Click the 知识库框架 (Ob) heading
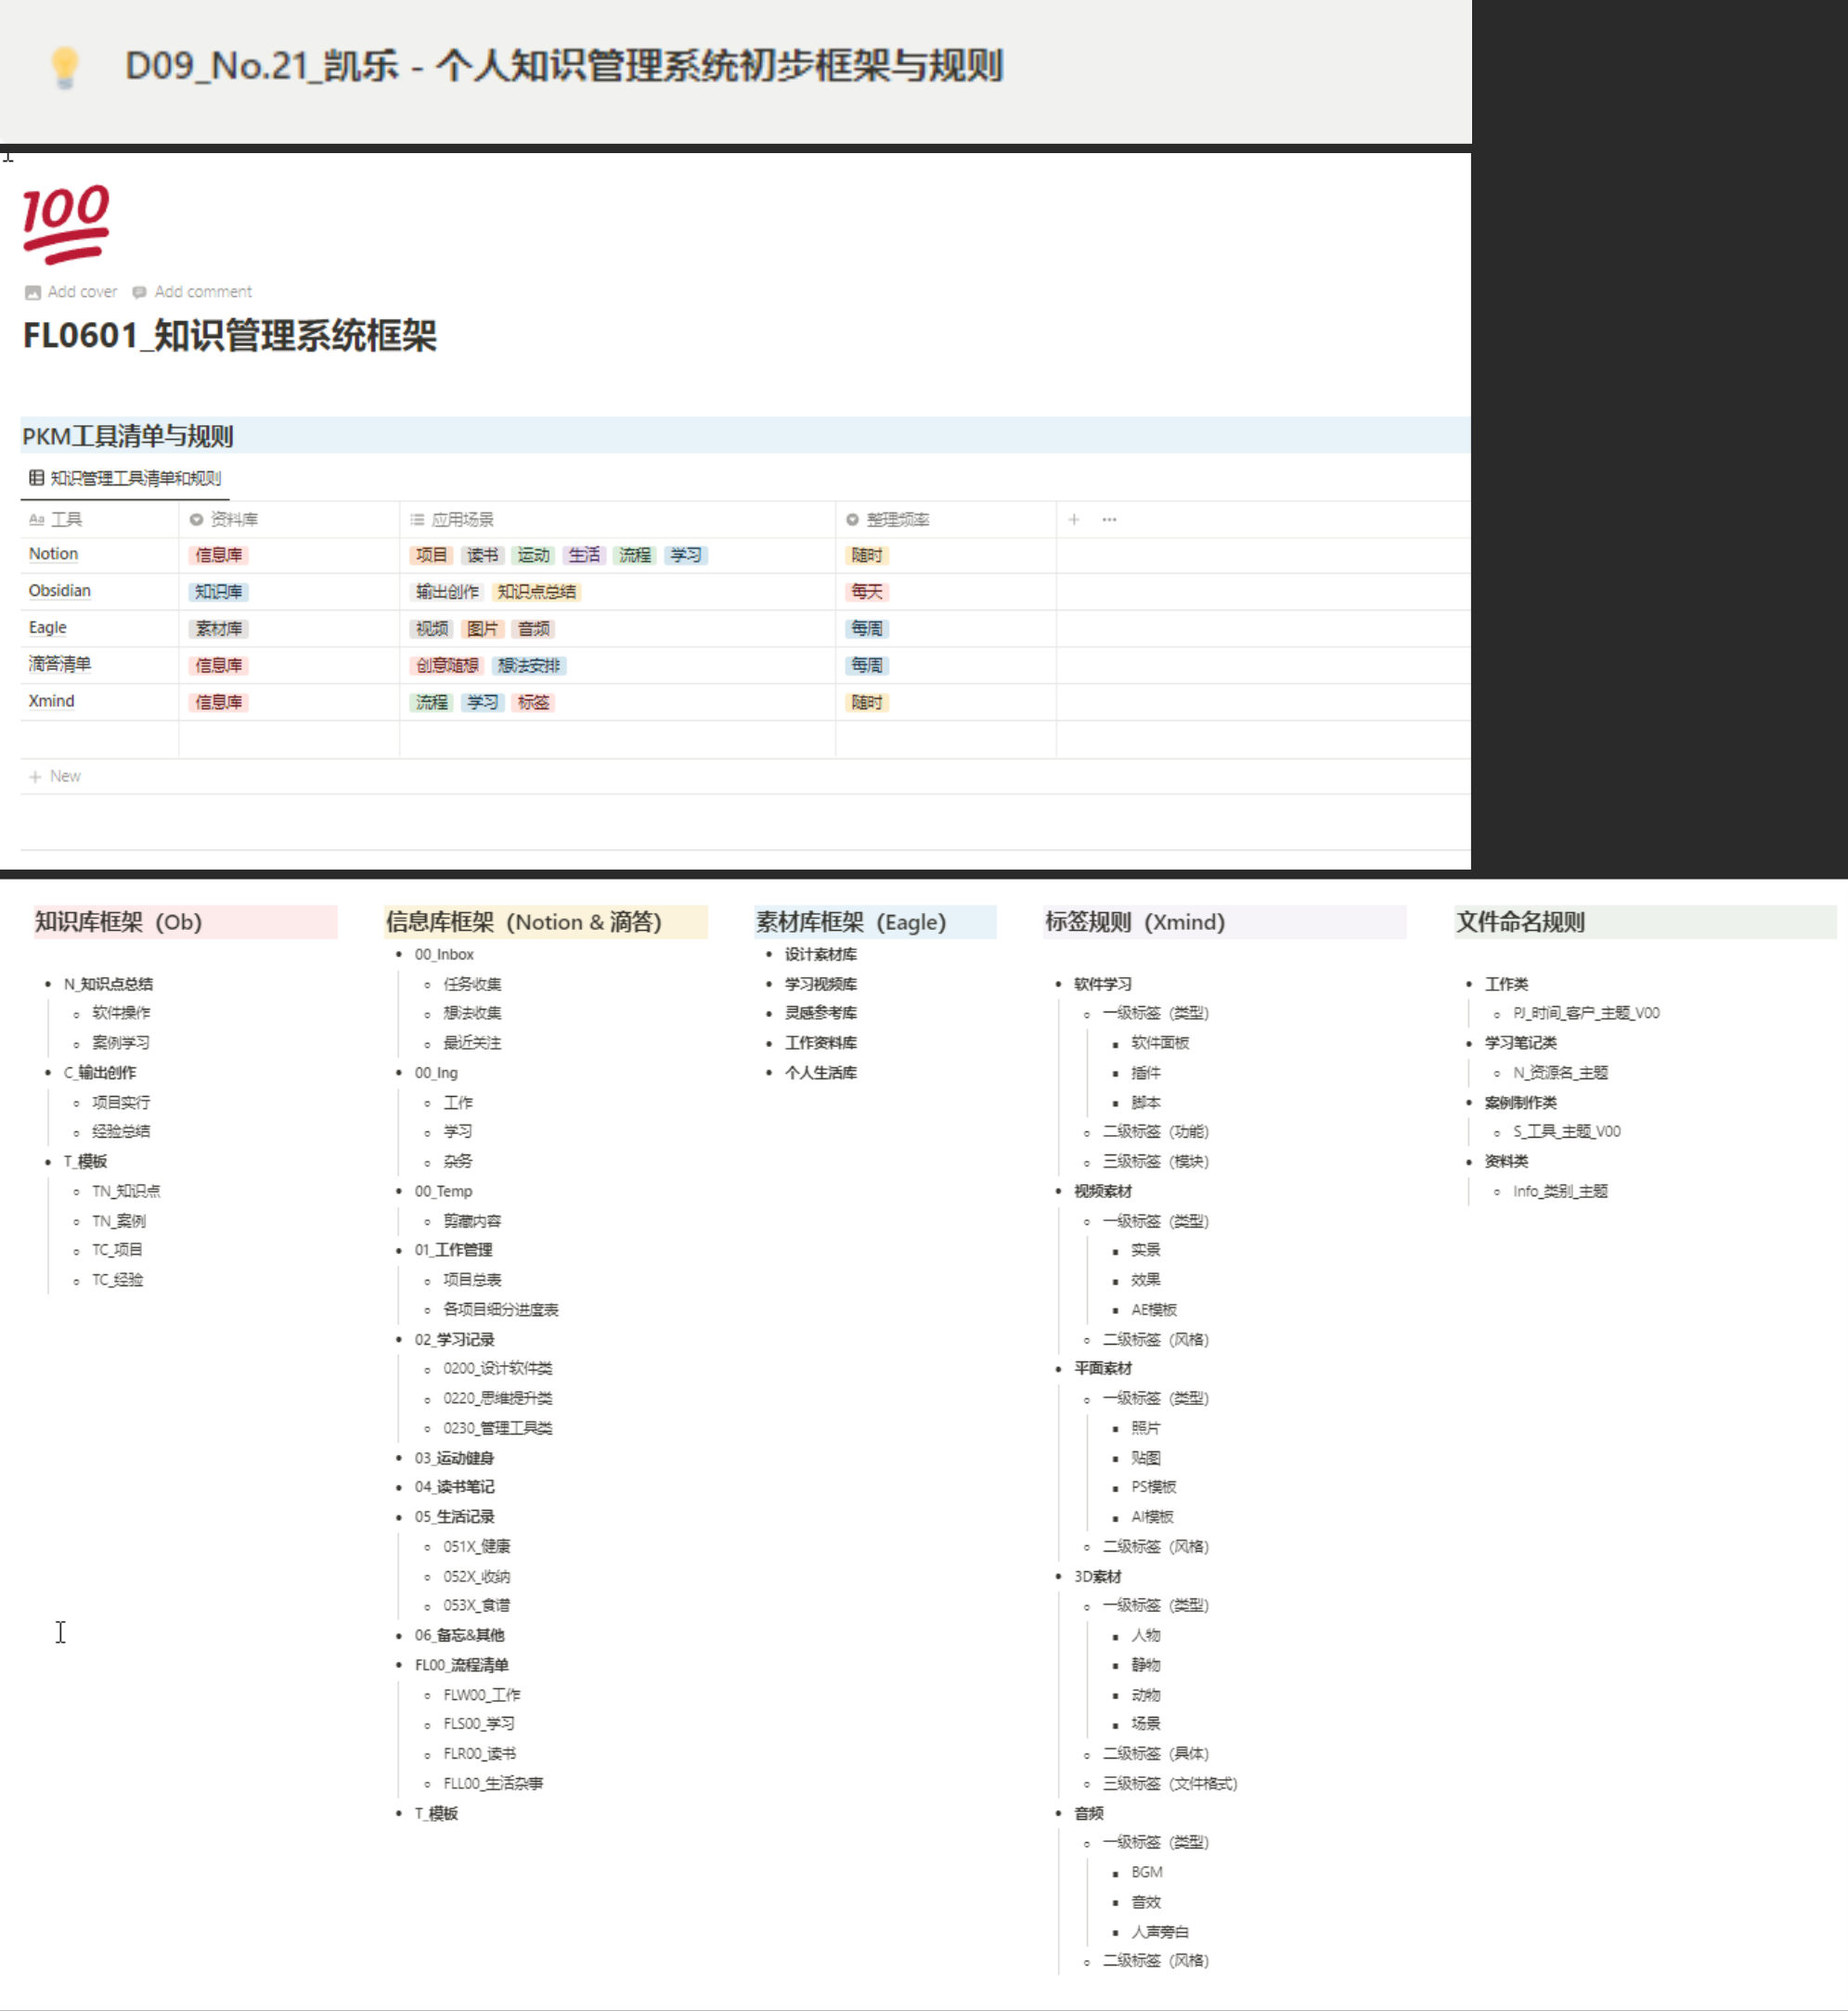Image resolution: width=1848 pixels, height=2011 pixels. (118, 922)
